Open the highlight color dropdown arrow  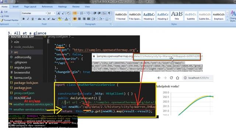[63, 19]
